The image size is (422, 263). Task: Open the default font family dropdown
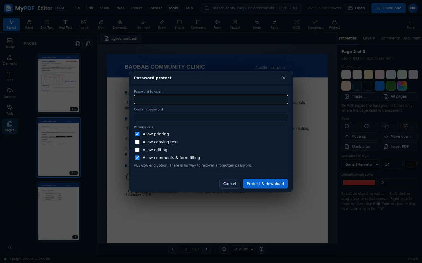coord(360,165)
